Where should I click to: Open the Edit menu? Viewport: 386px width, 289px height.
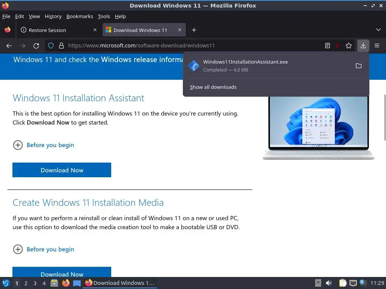20,17
